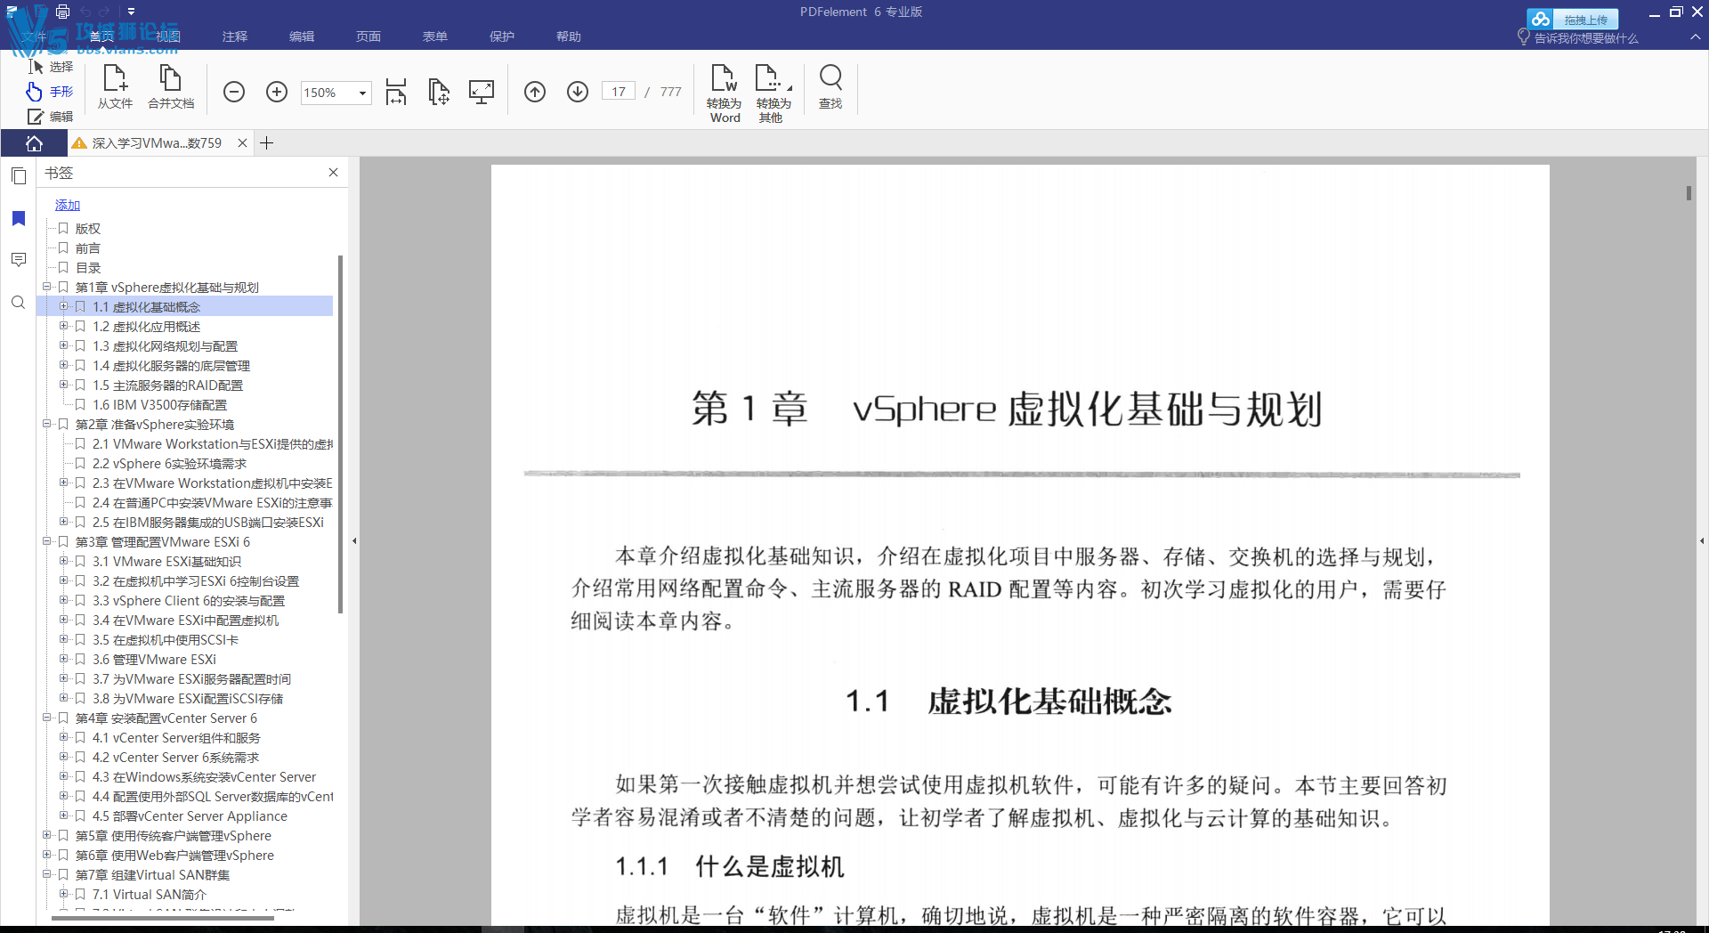
Task: Click the page number input showing 17
Action: click(x=618, y=90)
